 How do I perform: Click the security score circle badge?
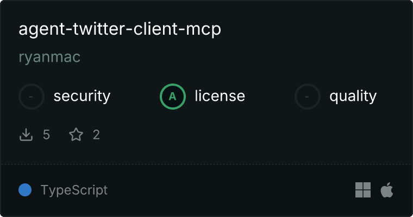coord(32,97)
